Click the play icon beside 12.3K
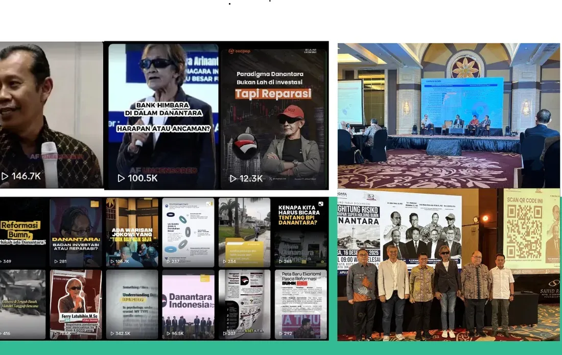This screenshot has width=562, height=355. click(x=232, y=179)
